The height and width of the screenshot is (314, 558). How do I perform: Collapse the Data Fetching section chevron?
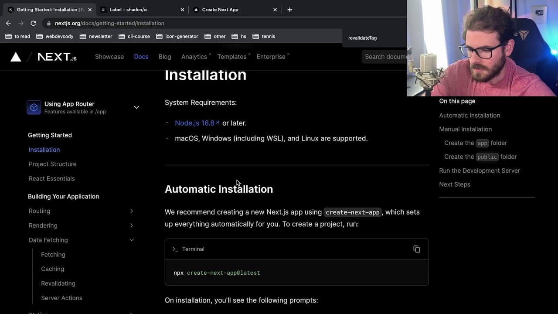pyautogui.click(x=132, y=240)
